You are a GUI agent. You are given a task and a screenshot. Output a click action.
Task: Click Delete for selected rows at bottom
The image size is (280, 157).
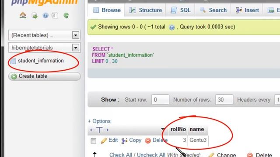[x=264, y=155]
